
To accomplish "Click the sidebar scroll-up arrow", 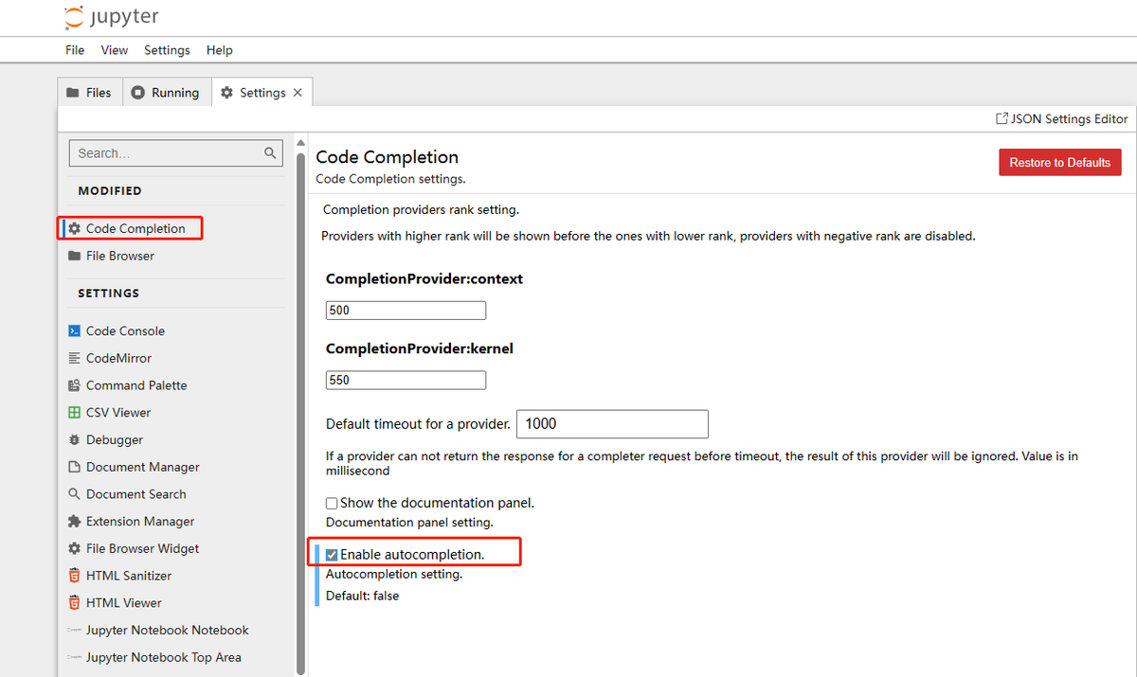I will tap(301, 144).
